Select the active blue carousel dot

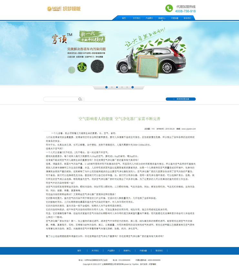coord(117,87)
